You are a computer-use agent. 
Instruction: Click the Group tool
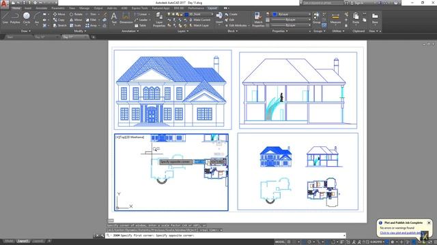[x=317, y=18]
